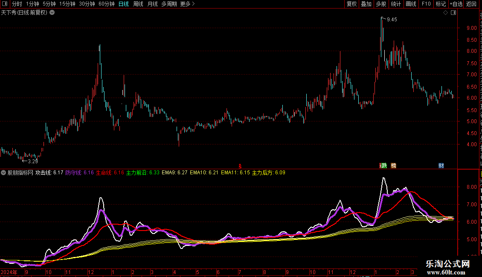
Task: Click the panel layout icon at top-left
Action: tap(5, 4)
